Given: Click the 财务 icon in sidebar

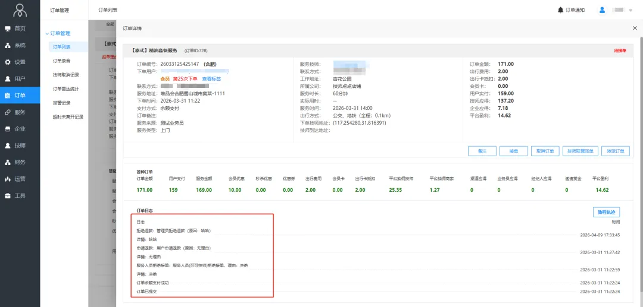Looking at the screenshot, I should coord(8,162).
